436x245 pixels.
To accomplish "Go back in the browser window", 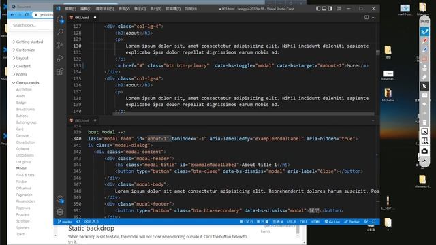I will 12,14.
